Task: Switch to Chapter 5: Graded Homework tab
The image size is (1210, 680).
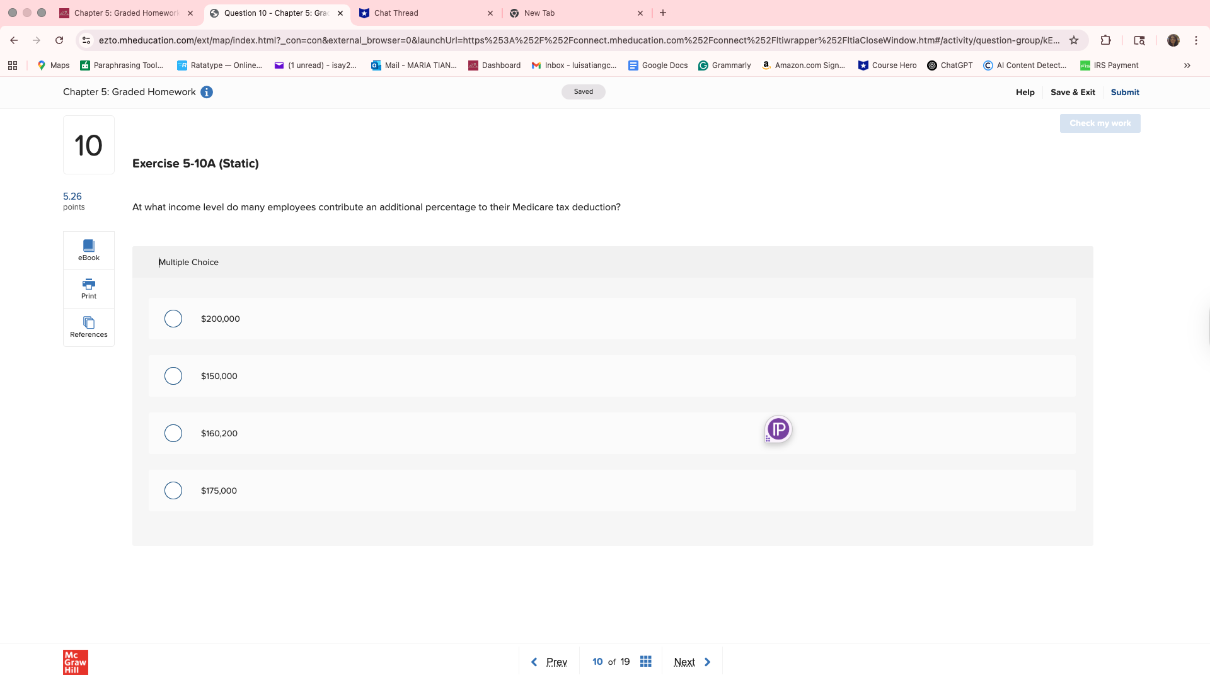Action: pyautogui.click(x=126, y=13)
